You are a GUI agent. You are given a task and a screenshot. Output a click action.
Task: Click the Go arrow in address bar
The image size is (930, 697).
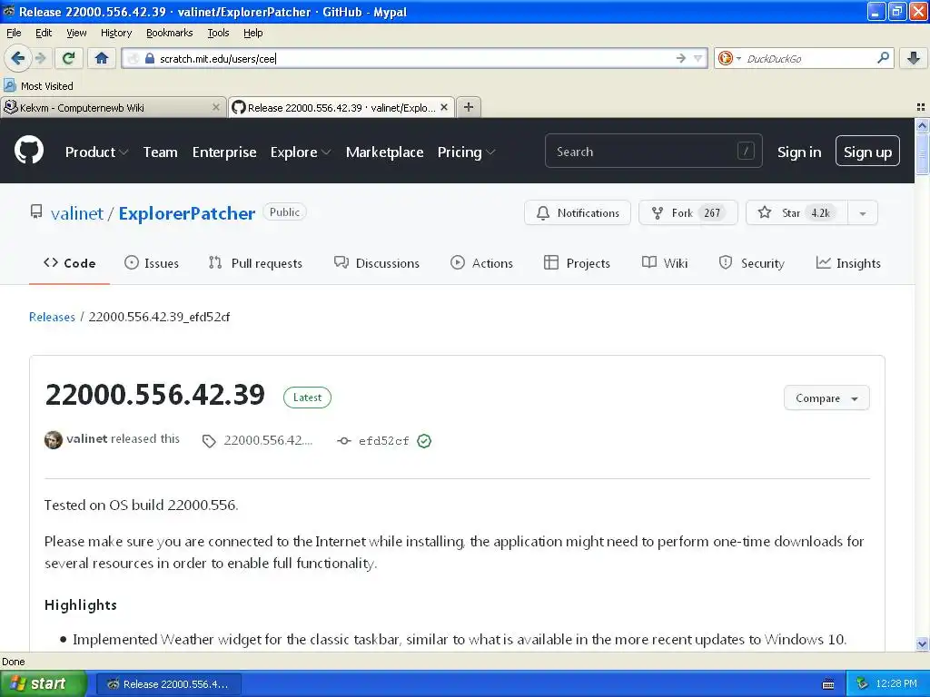point(681,58)
